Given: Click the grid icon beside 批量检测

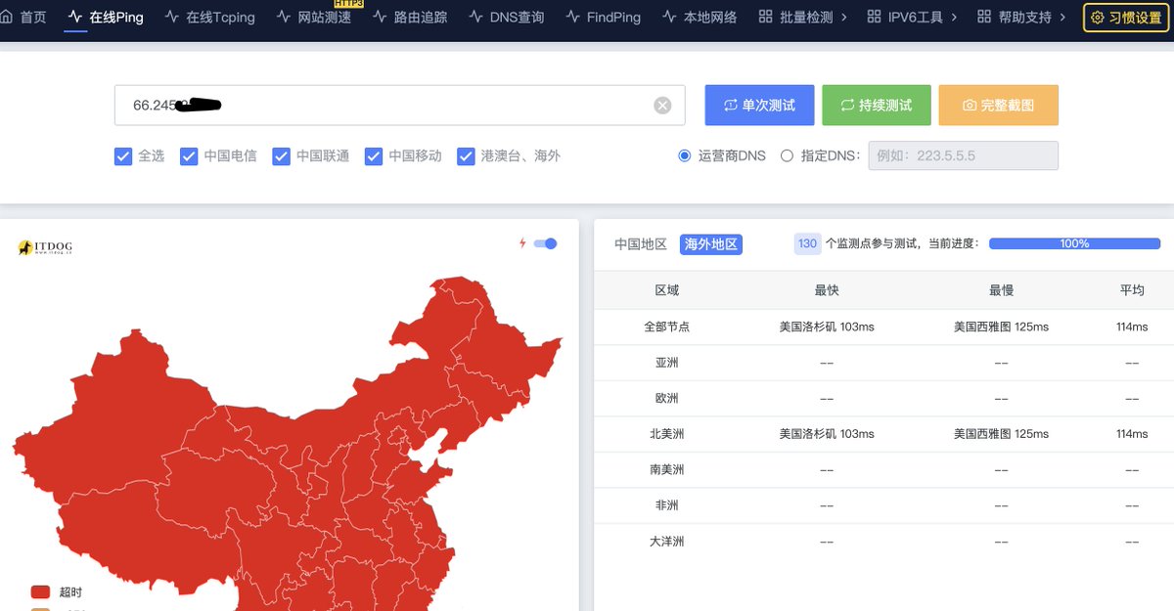Looking at the screenshot, I should (765, 17).
